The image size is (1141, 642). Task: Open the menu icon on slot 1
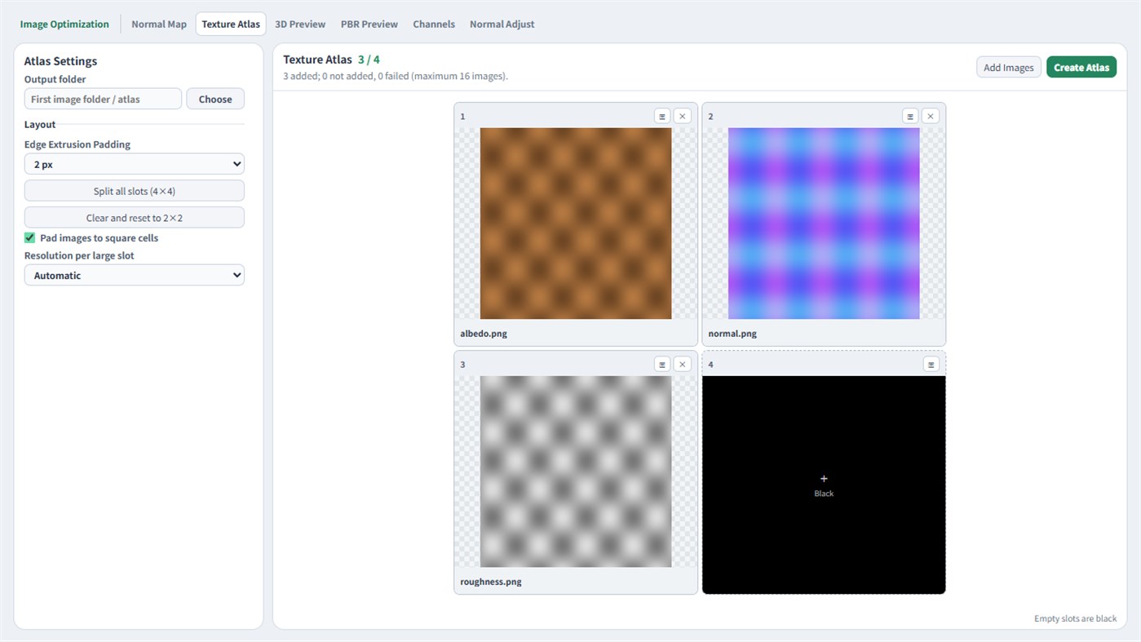(662, 116)
